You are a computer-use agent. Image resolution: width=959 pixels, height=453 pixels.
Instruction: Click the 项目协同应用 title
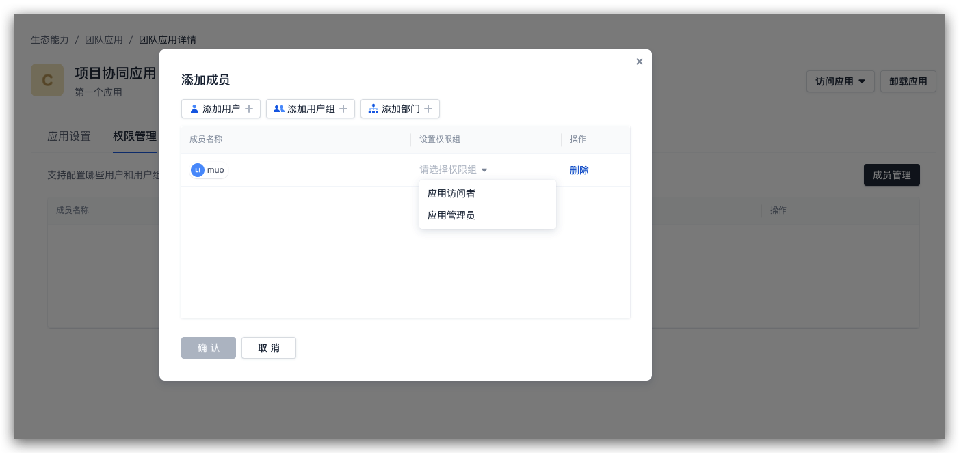click(116, 73)
